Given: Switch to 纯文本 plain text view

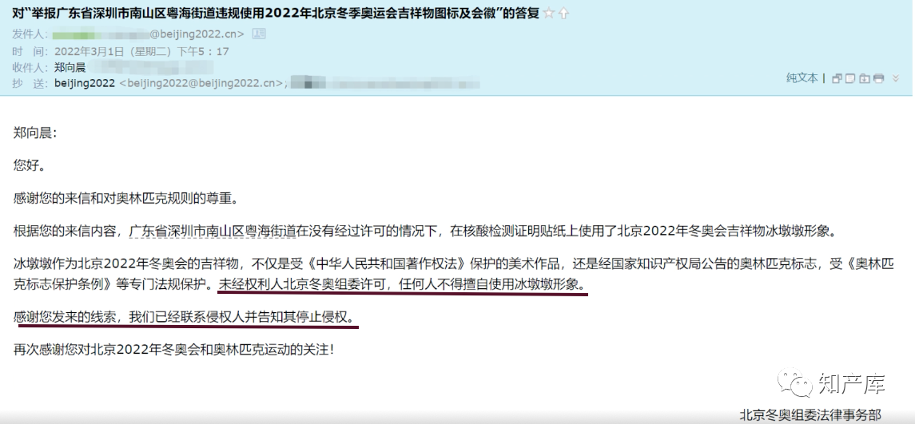Looking at the screenshot, I should [802, 77].
